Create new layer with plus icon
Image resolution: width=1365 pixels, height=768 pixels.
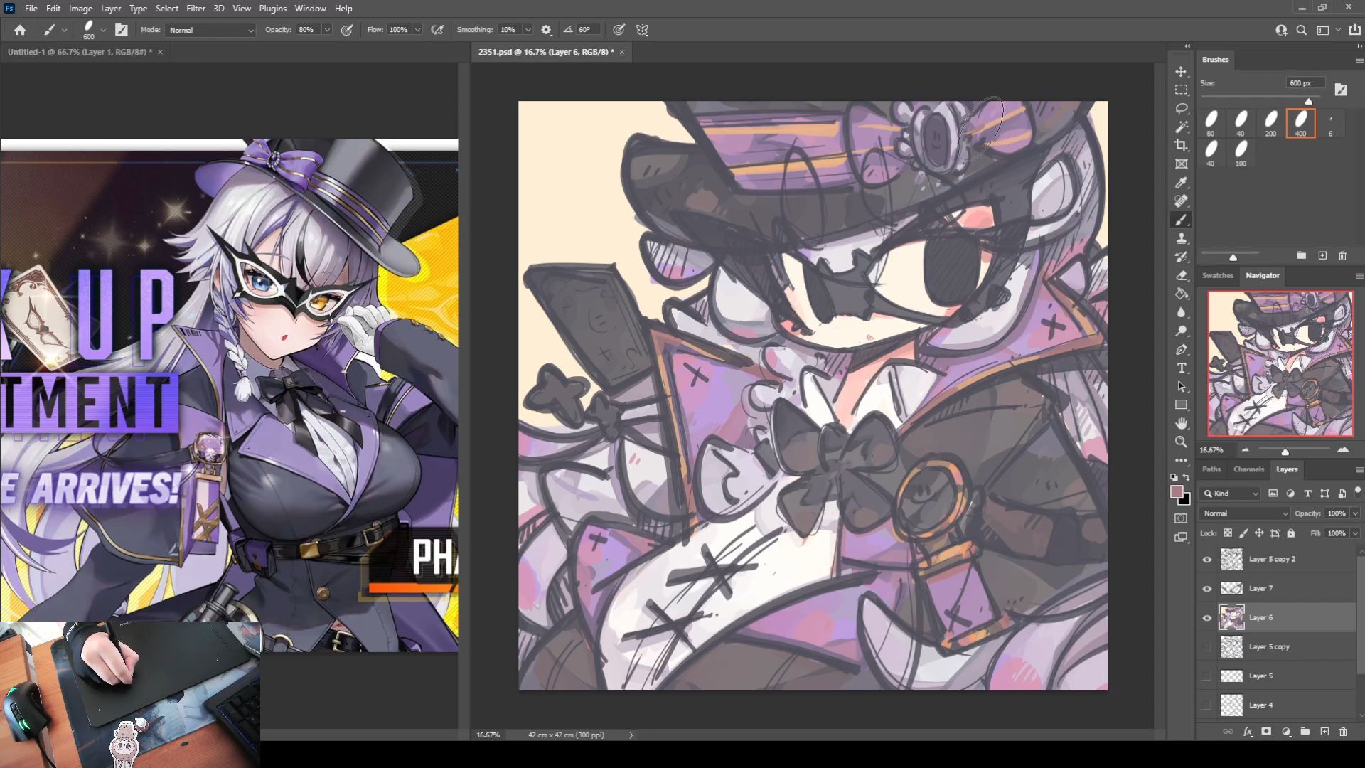pyautogui.click(x=1324, y=732)
